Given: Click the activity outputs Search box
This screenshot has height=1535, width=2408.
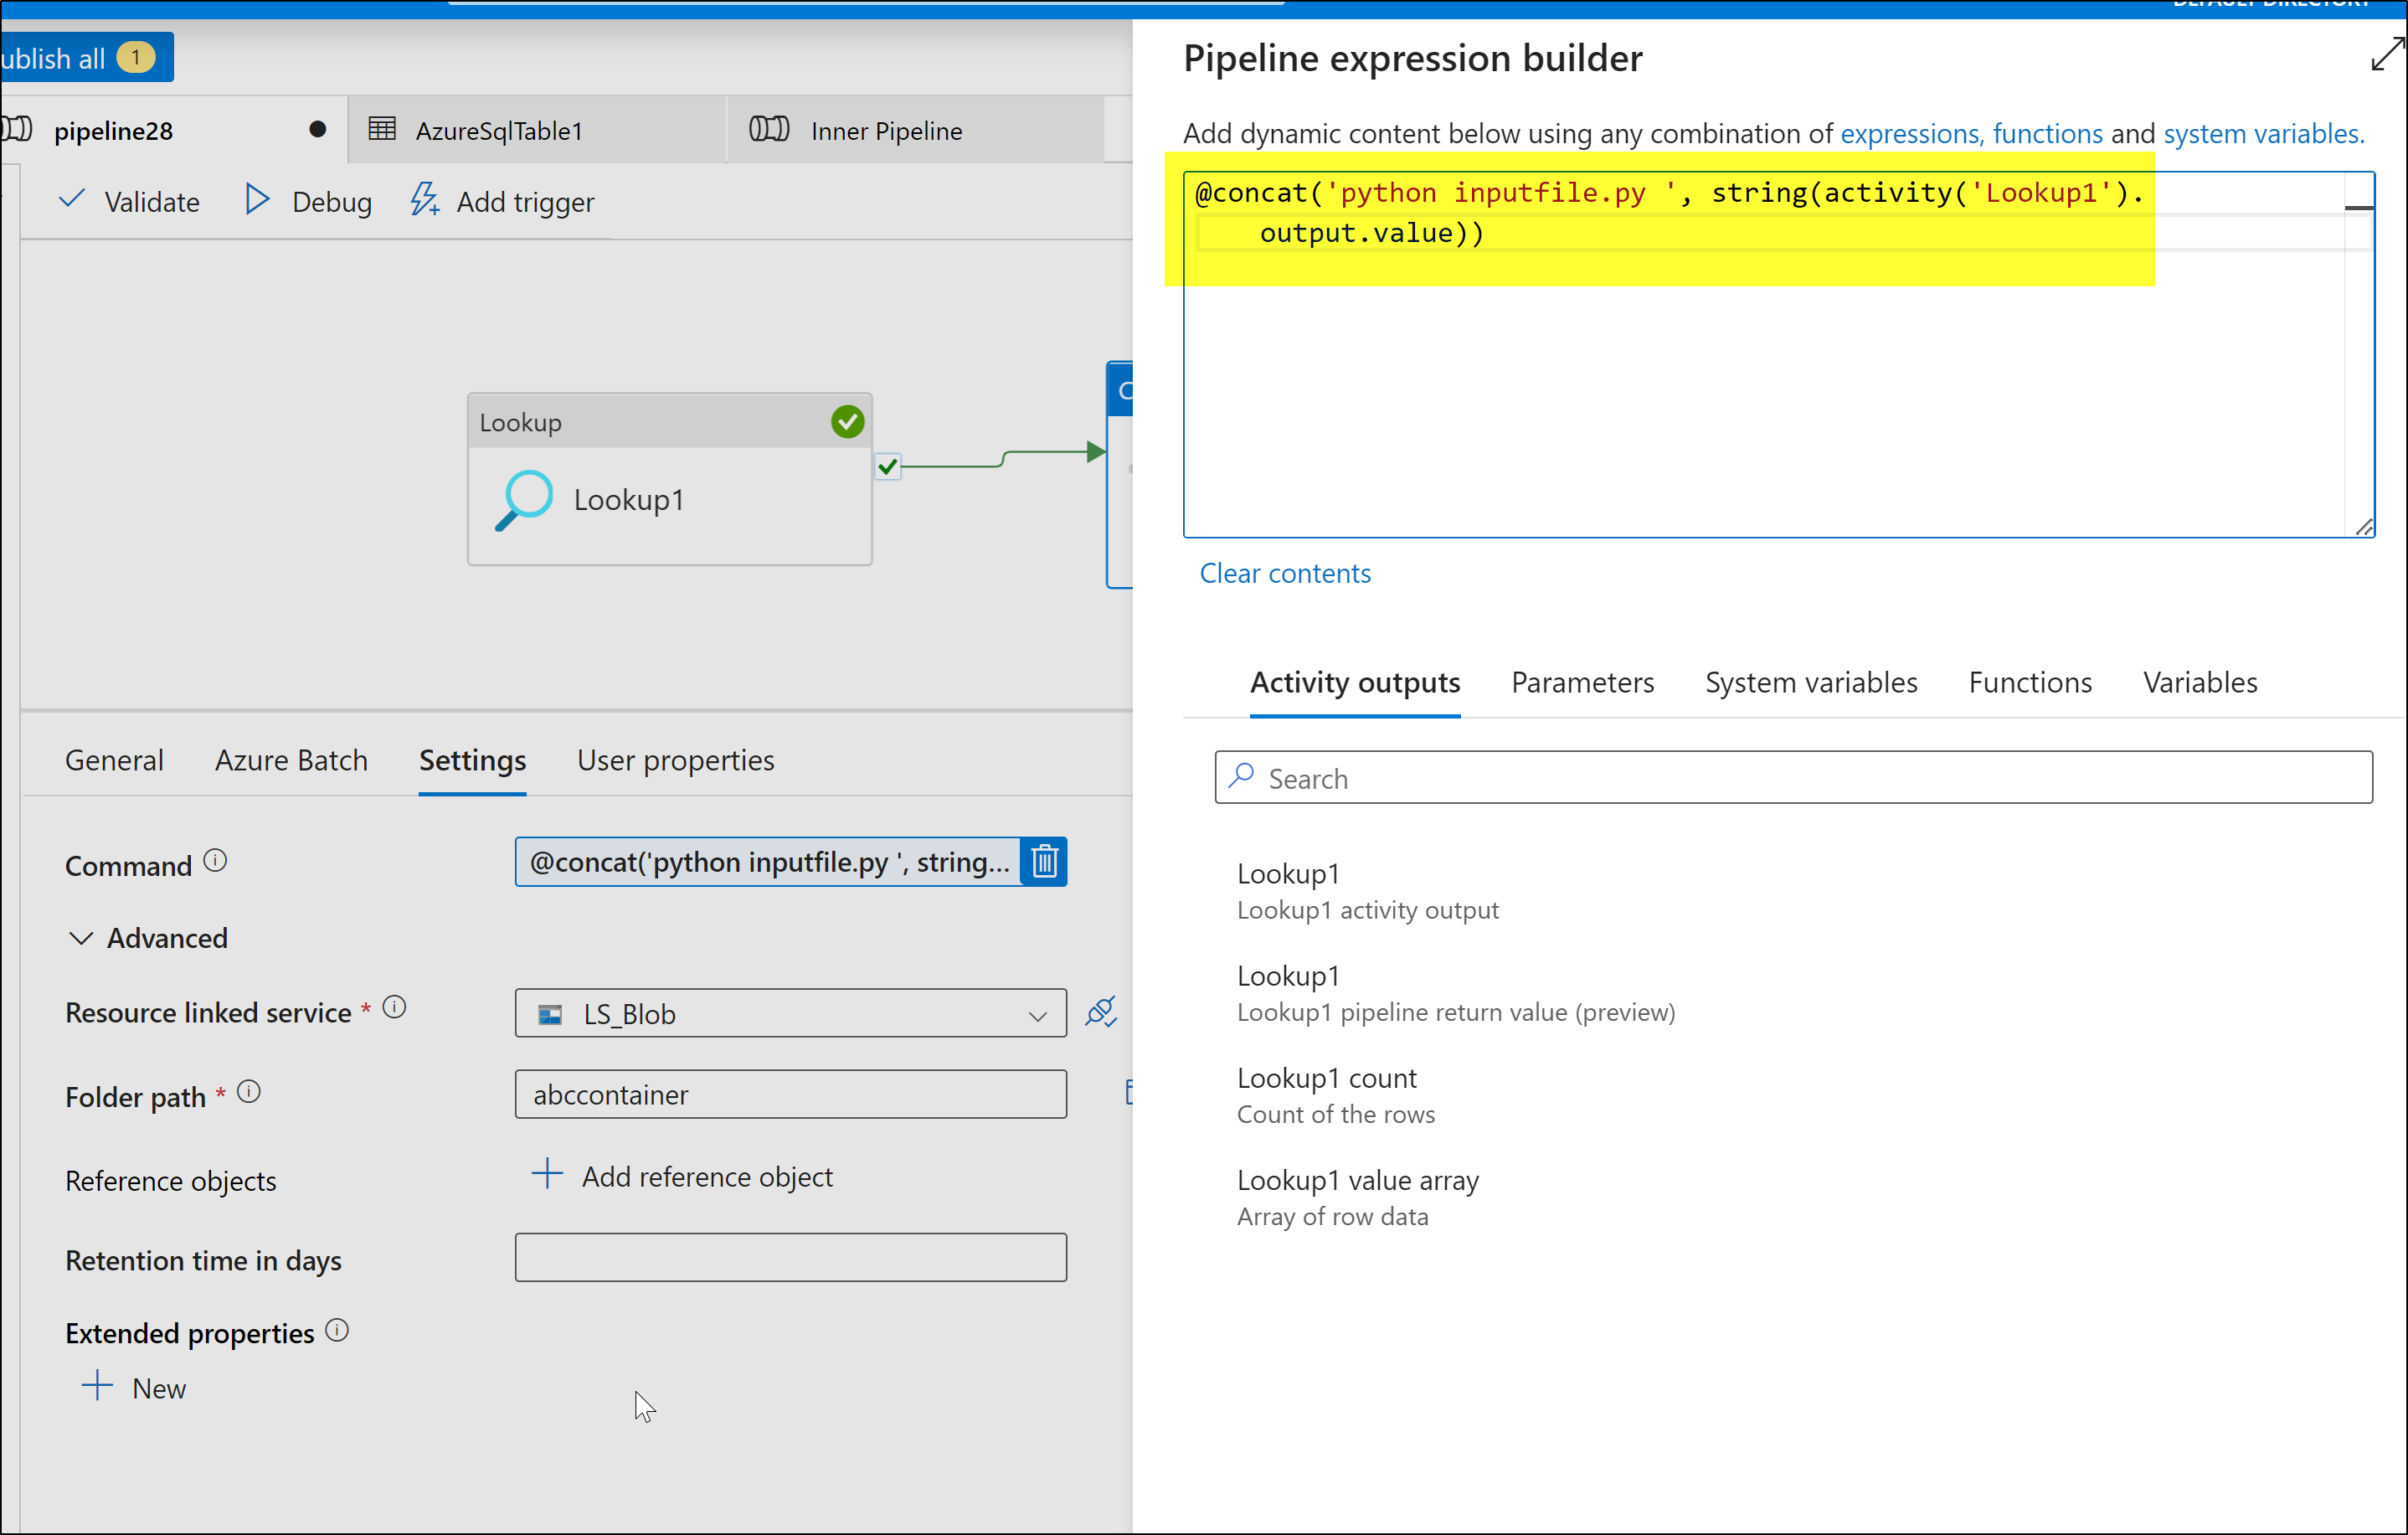Looking at the screenshot, I should pyautogui.click(x=1793, y=778).
